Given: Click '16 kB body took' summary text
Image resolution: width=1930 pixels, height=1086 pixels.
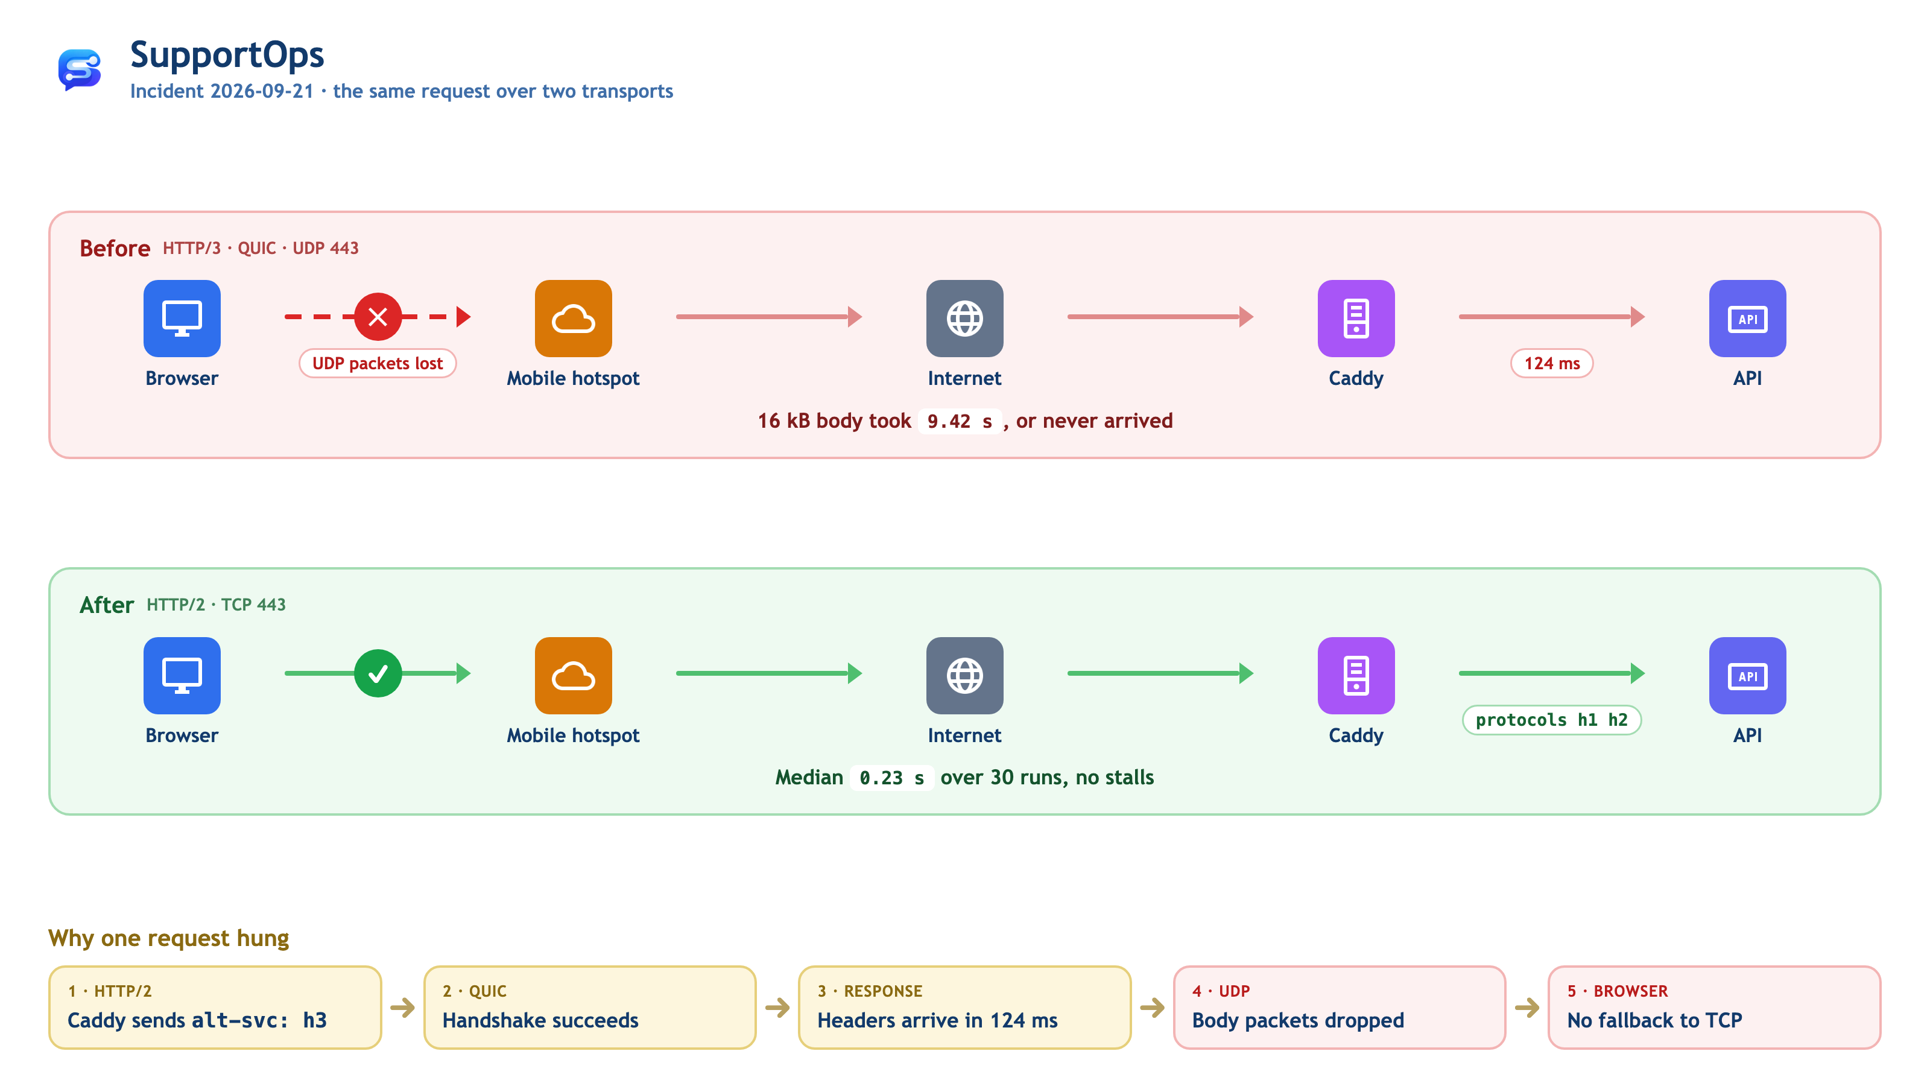Looking at the screenshot, I should [x=834, y=421].
